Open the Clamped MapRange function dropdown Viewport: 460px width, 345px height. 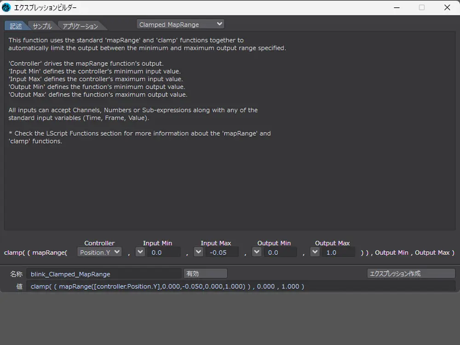[x=180, y=24]
